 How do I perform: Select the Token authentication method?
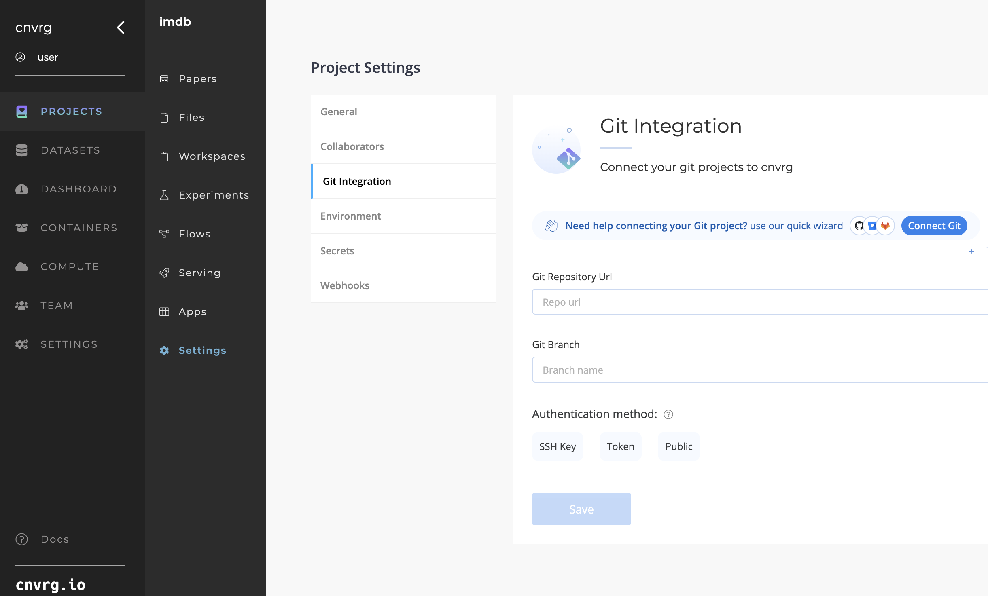620,446
